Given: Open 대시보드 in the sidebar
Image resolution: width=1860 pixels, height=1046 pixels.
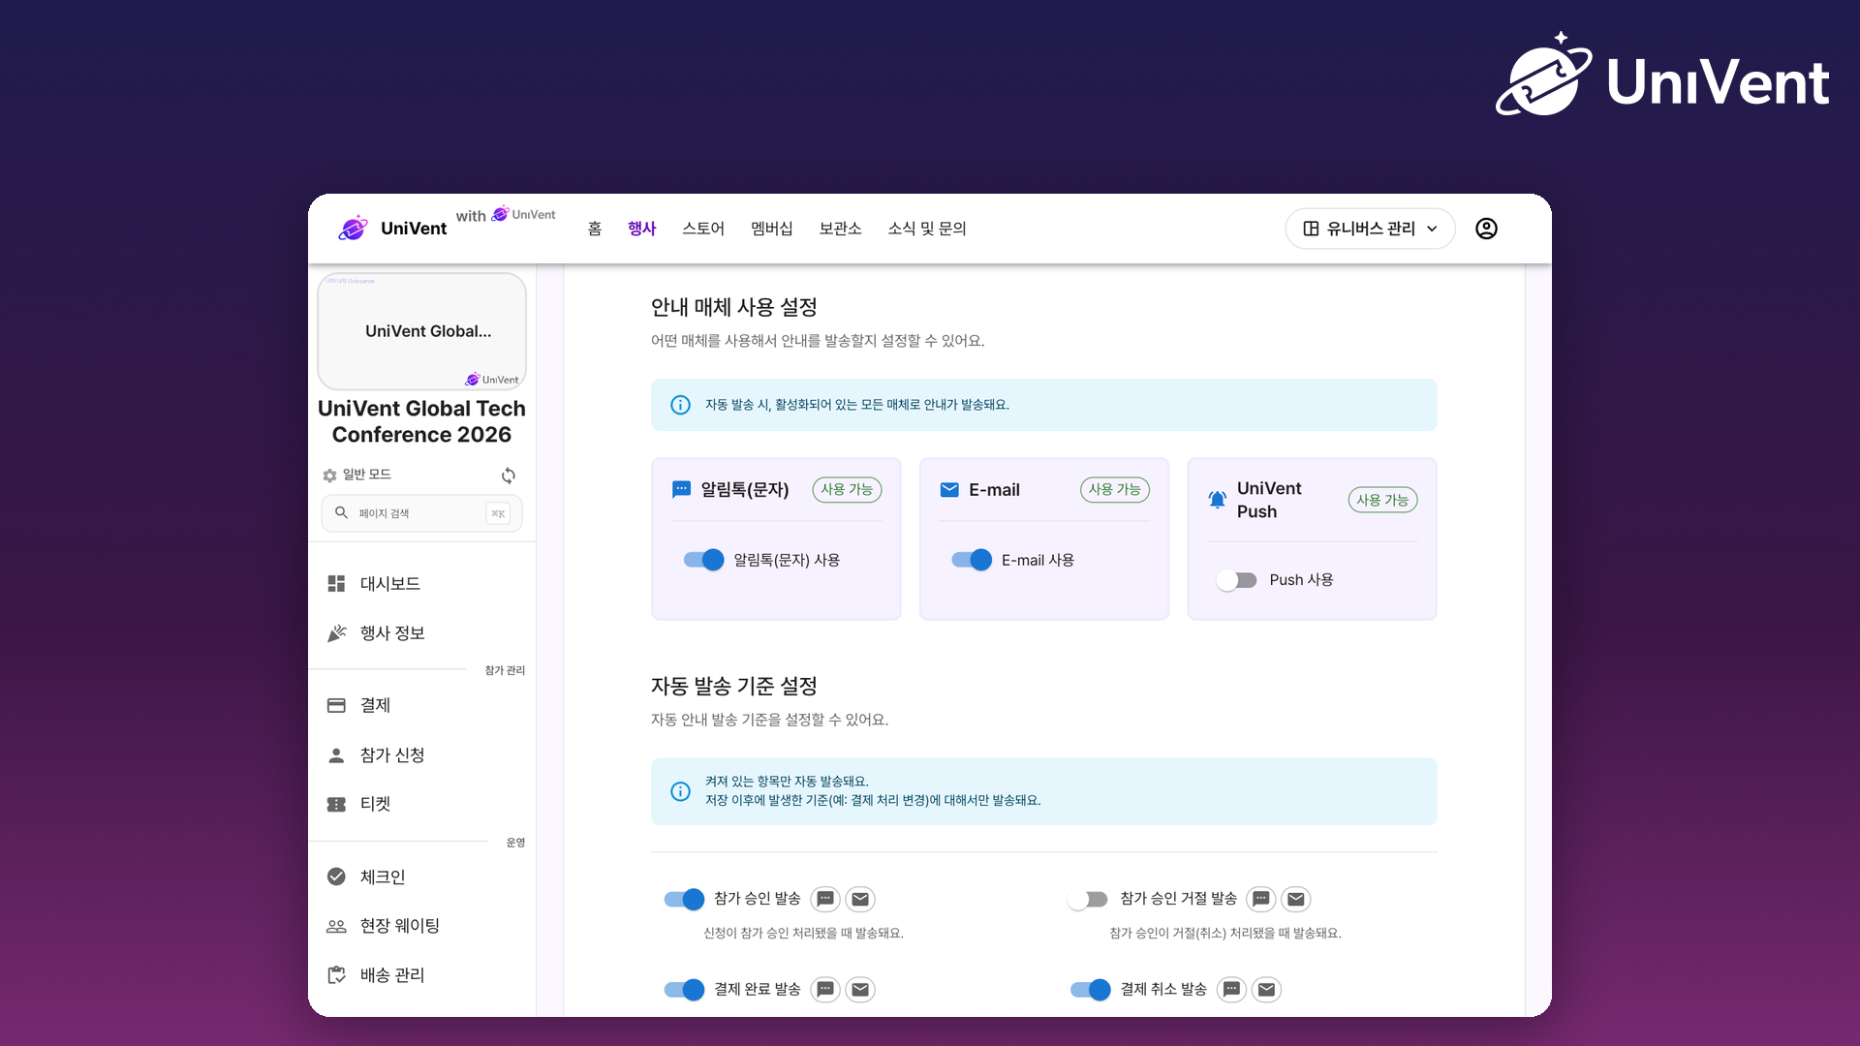Looking at the screenshot, I should (x=422, y=584).
